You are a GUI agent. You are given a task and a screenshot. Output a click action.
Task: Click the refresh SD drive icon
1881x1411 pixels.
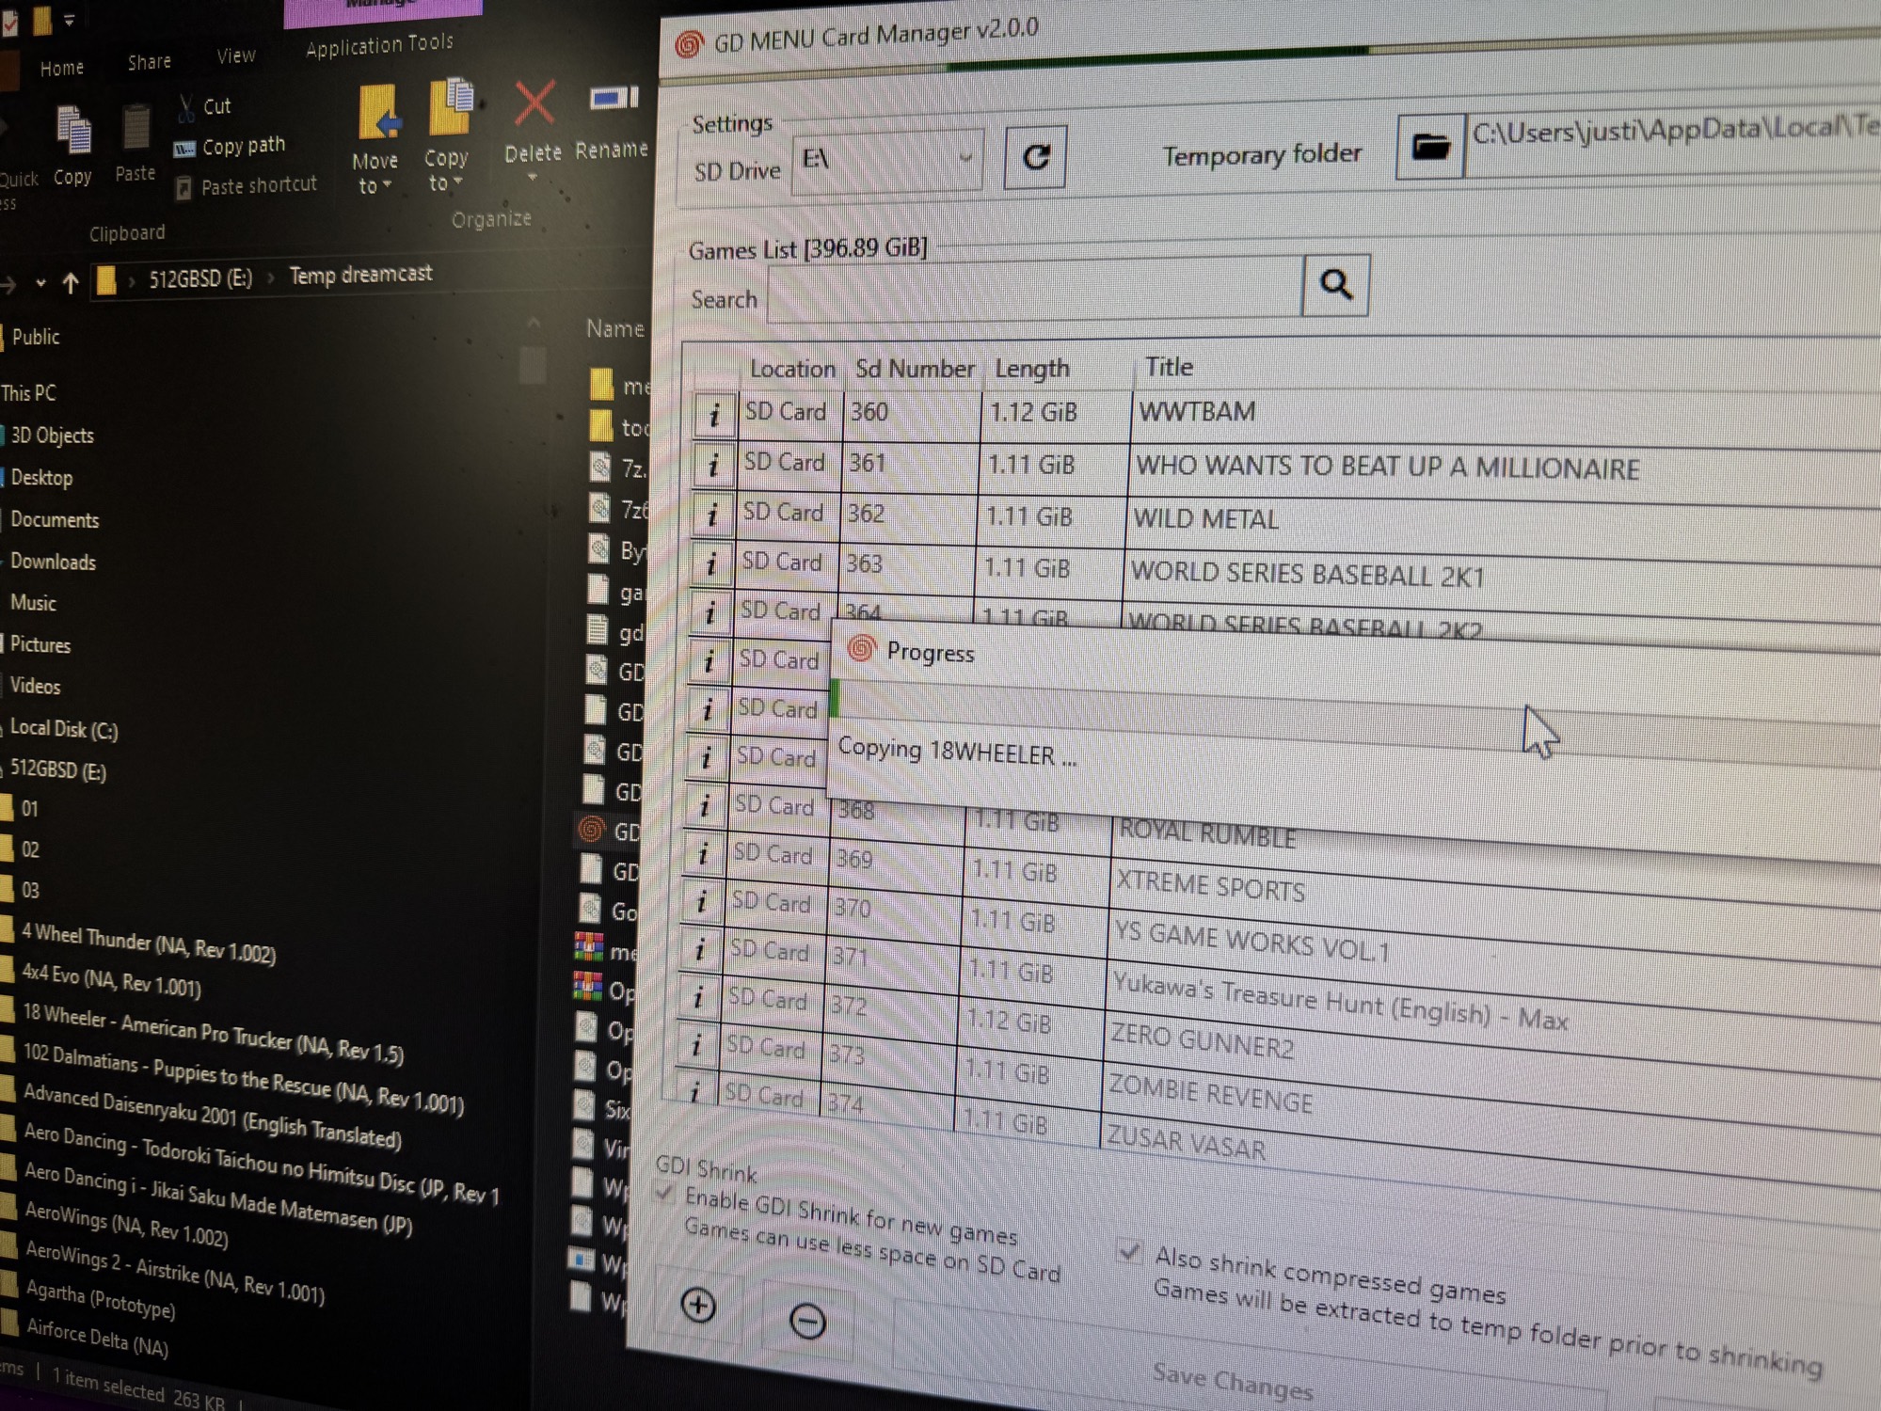point(1035,158)
